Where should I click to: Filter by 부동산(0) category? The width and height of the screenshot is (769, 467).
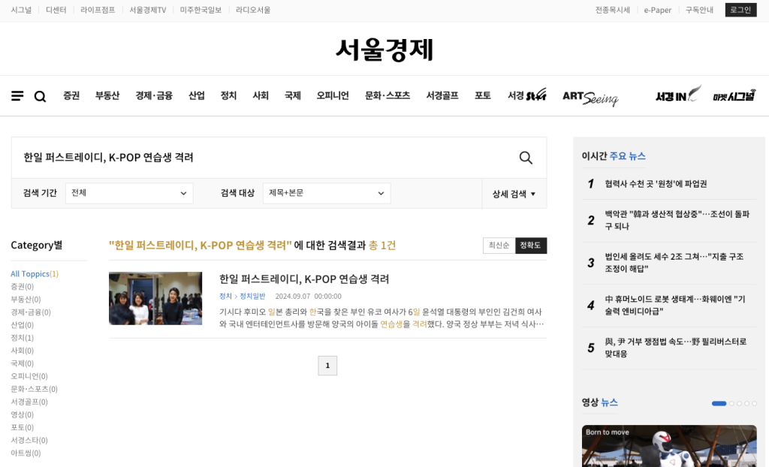tap(26, 300)
